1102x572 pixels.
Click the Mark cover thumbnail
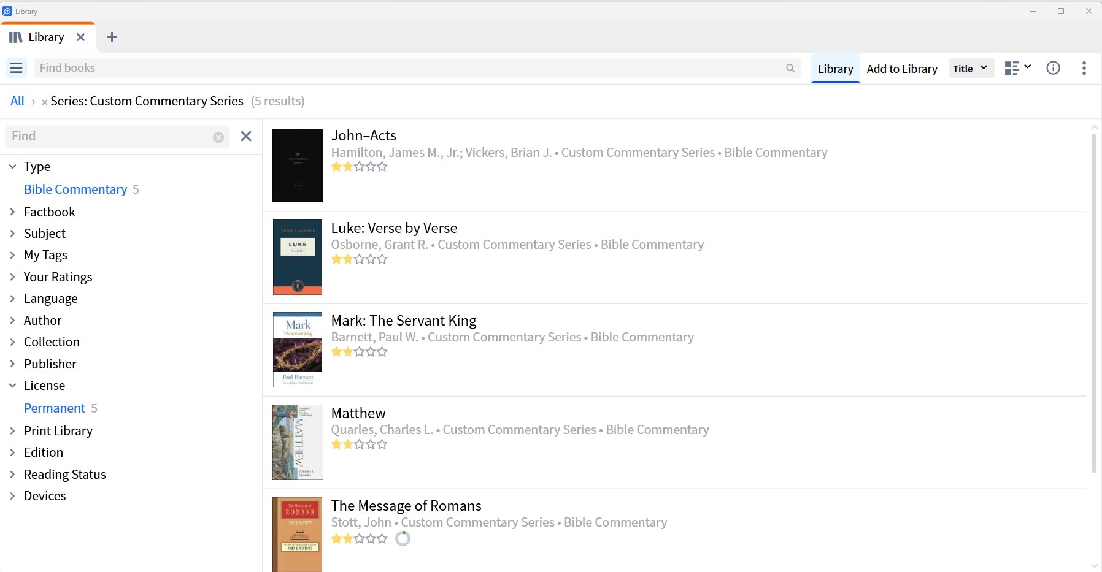click(298, 349)
